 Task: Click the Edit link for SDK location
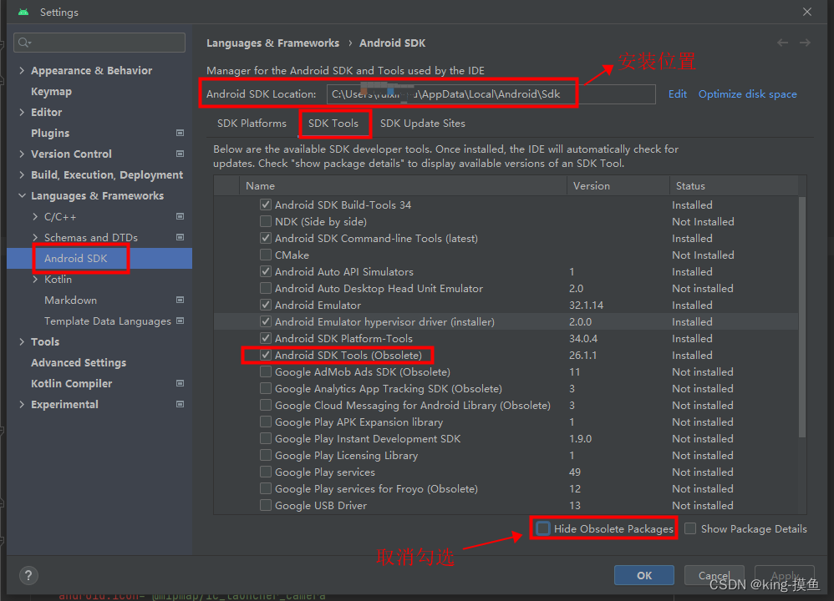[x=678, y=94]
